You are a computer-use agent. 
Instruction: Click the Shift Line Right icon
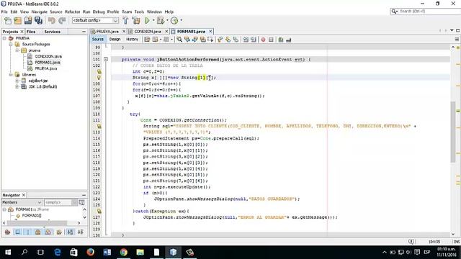254,40
